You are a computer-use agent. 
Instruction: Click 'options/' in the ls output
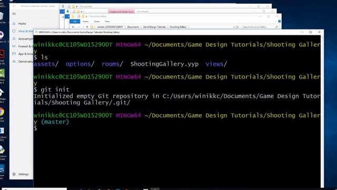(x=80, y=64)
